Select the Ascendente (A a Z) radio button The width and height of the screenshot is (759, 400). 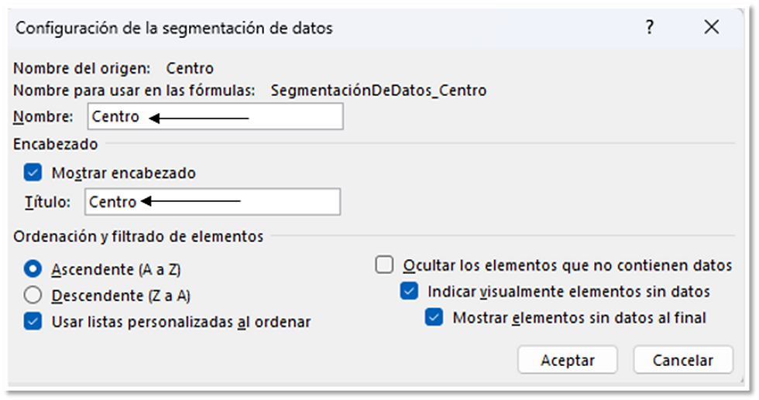33,269
